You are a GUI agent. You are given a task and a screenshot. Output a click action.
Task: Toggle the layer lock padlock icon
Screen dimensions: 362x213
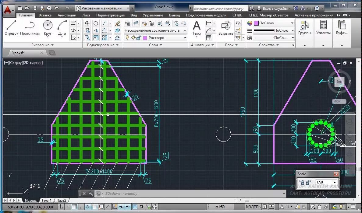[139, 37]
